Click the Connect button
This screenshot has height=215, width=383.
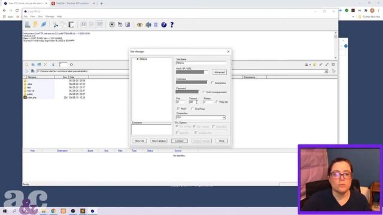tap(179, 141)
